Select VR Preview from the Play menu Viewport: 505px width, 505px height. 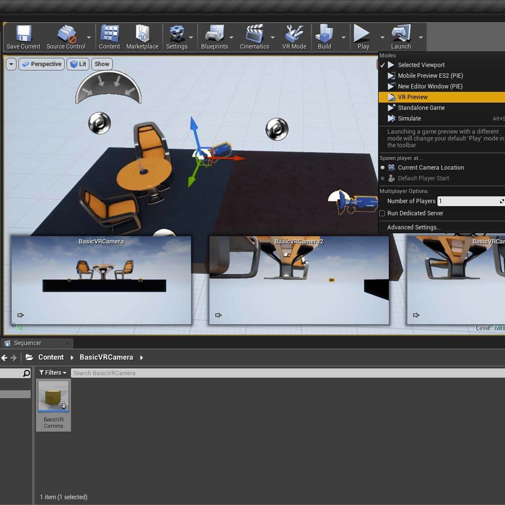(x=441, y=97)
